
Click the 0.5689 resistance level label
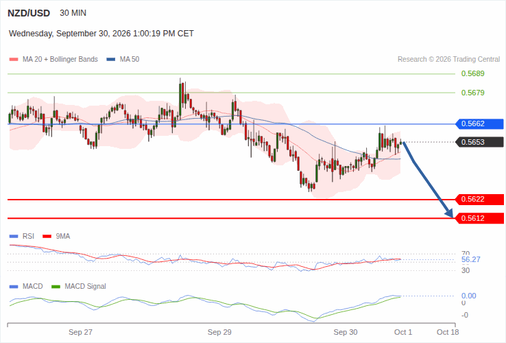coord(473,73)
